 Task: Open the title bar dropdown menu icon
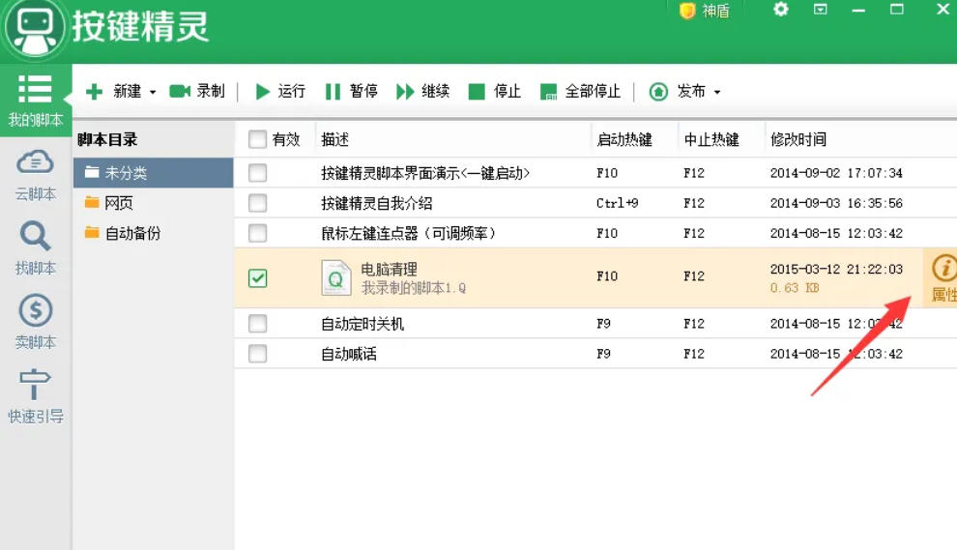click(821, 10)
